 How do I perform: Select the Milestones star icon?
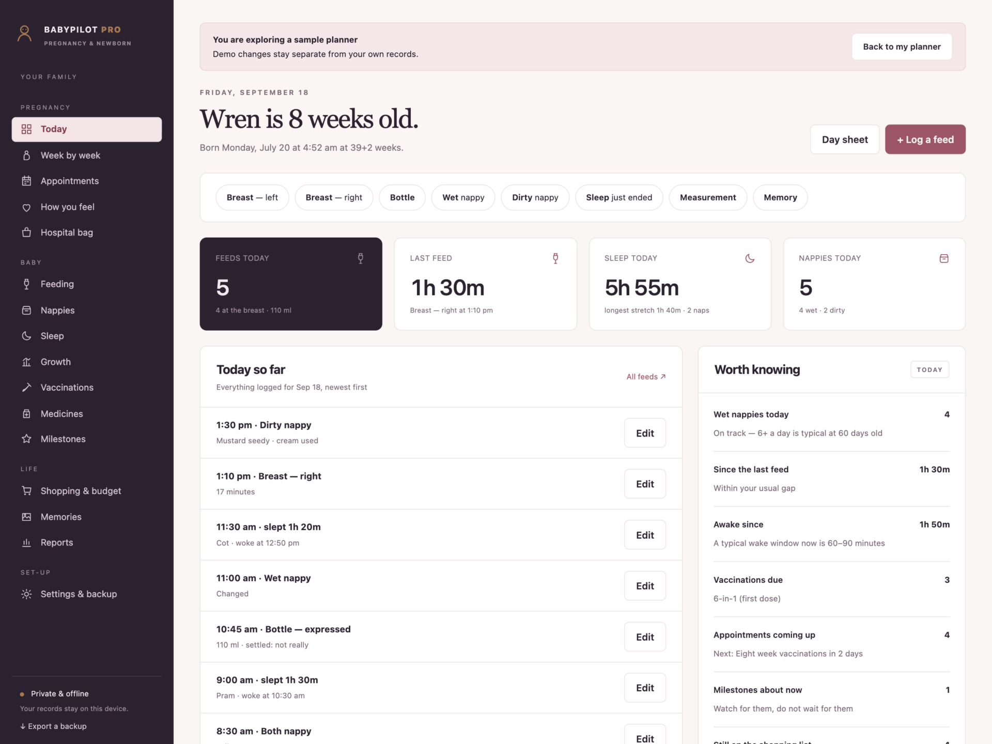(26, 439)
